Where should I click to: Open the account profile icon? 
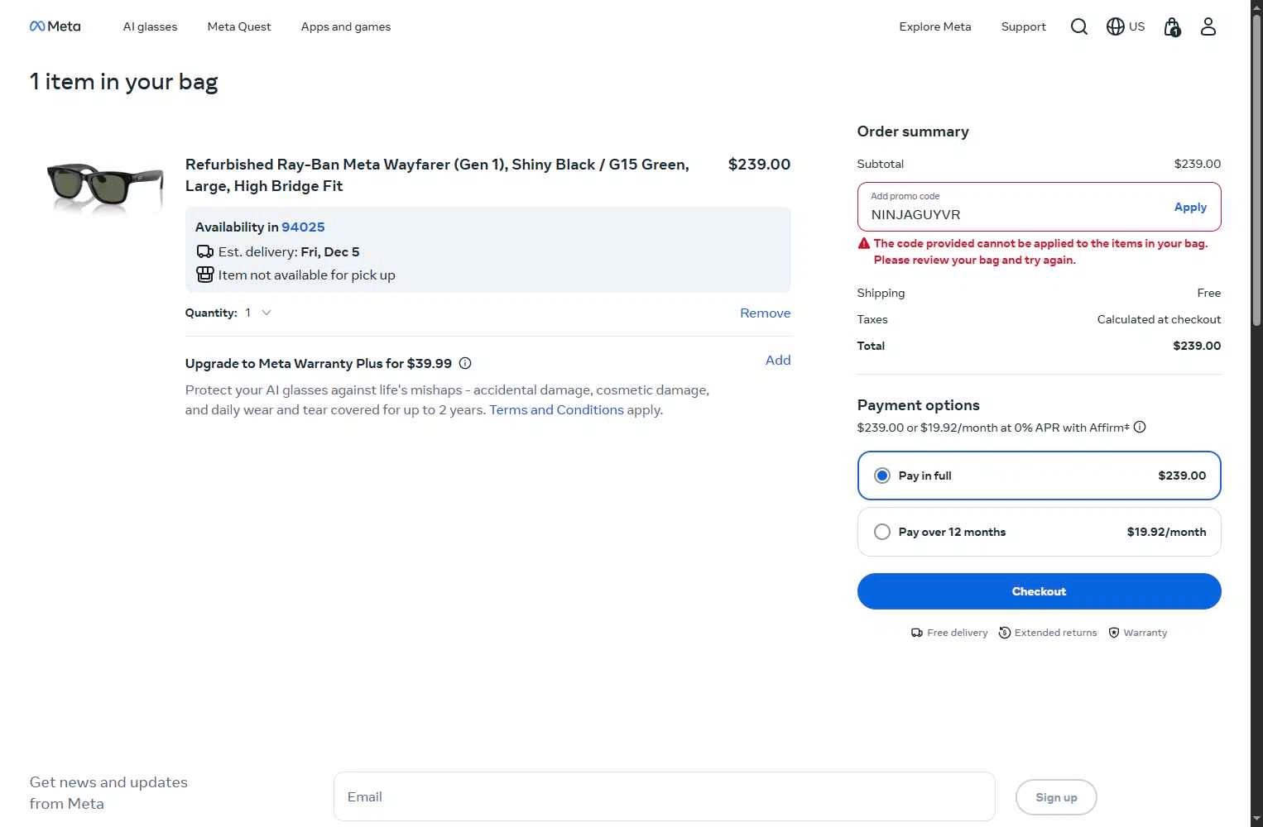(1208, 26)
